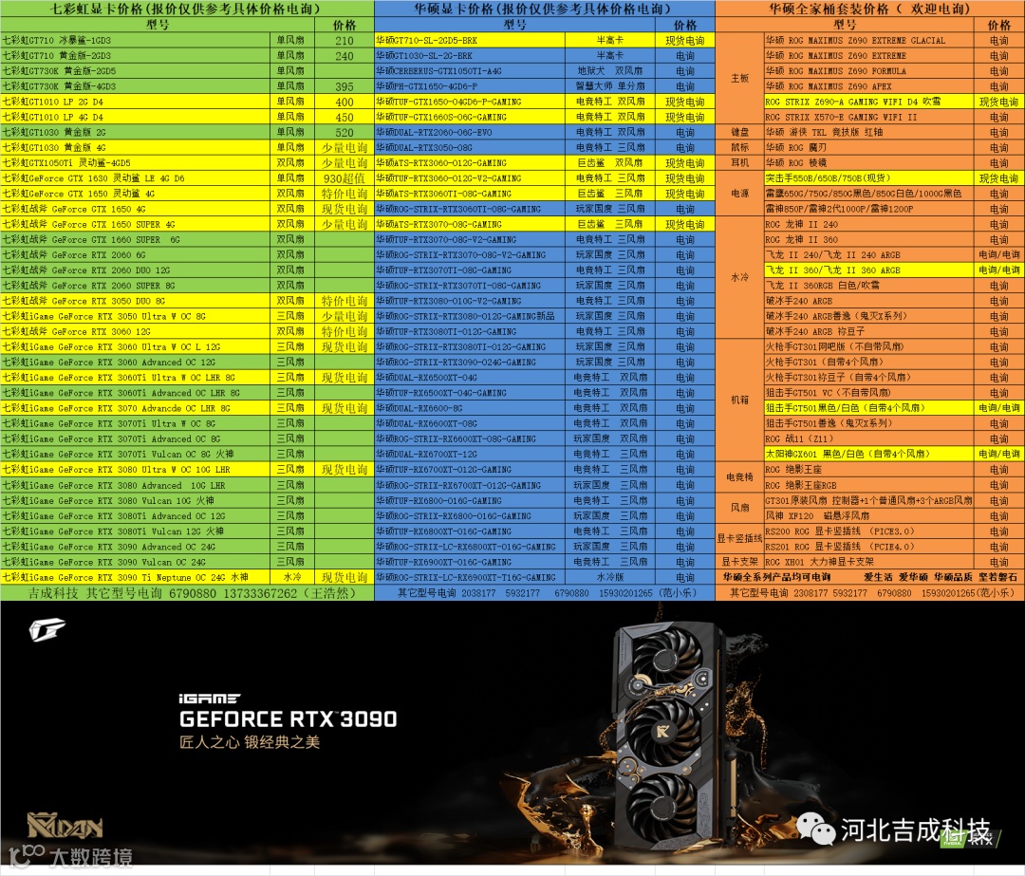Click the ROG 战11 (Z11) row
1025x876 pixels.
click(894, 438)
